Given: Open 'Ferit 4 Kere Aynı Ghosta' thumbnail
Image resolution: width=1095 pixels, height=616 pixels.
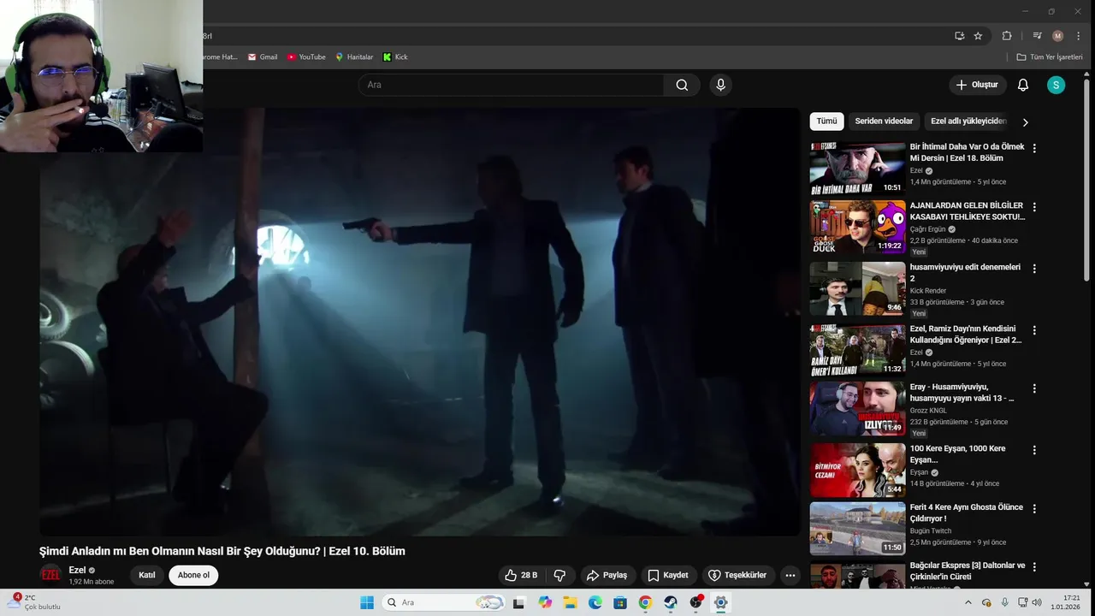Looking at the screenshot, I should coord(857,528).
